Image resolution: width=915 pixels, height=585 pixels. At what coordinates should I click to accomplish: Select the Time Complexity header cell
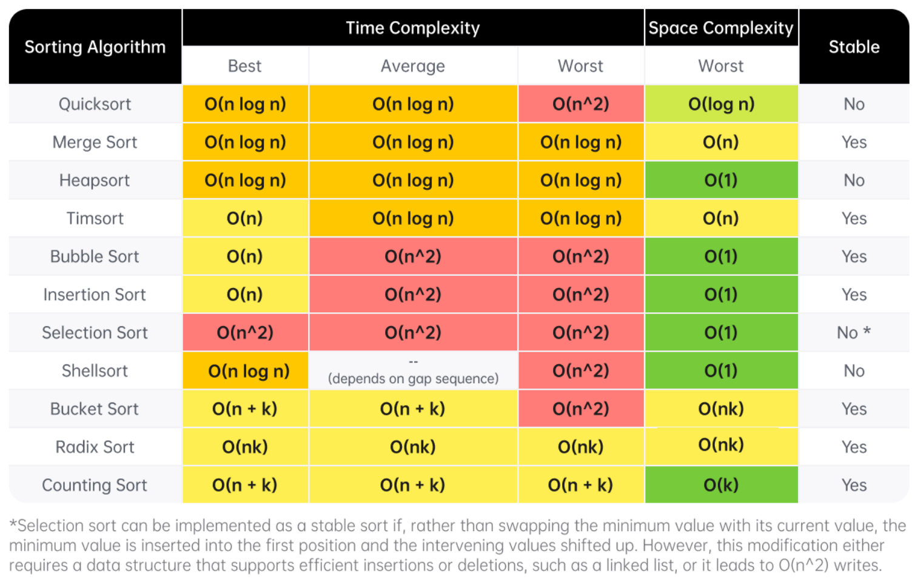pyautogui.click(x=412, y=28)
